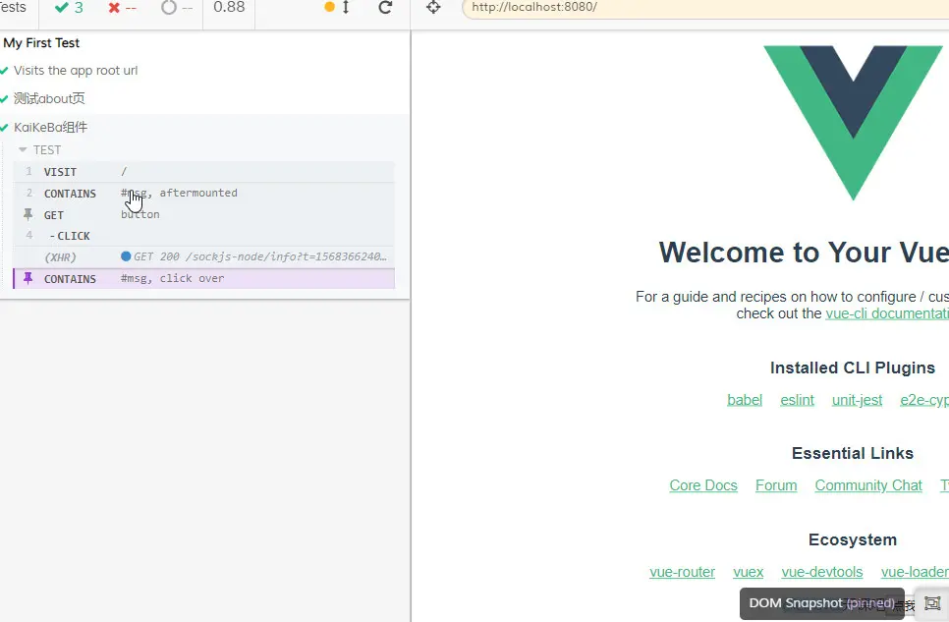
Task: Open the 测试about页 test
Action: click(49, 98)
